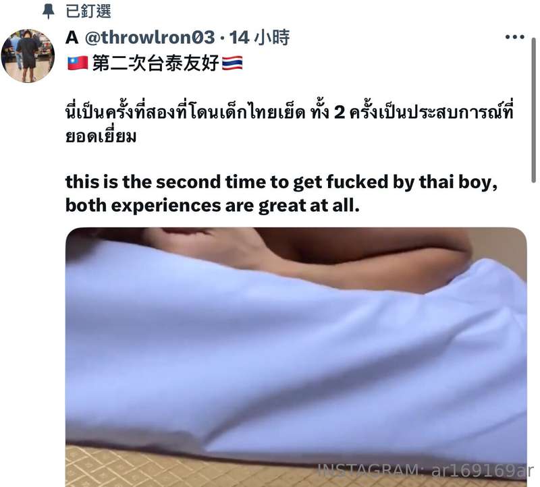Click the Chinese caption line 第二次台泰友好
The height and width of the screenshot is (487, 540).
[155, 63]
